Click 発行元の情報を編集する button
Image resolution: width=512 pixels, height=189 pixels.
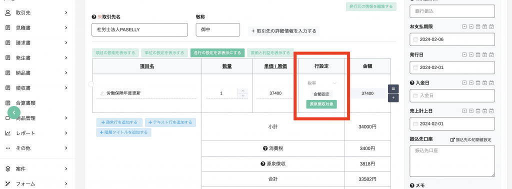pos(371,6)
